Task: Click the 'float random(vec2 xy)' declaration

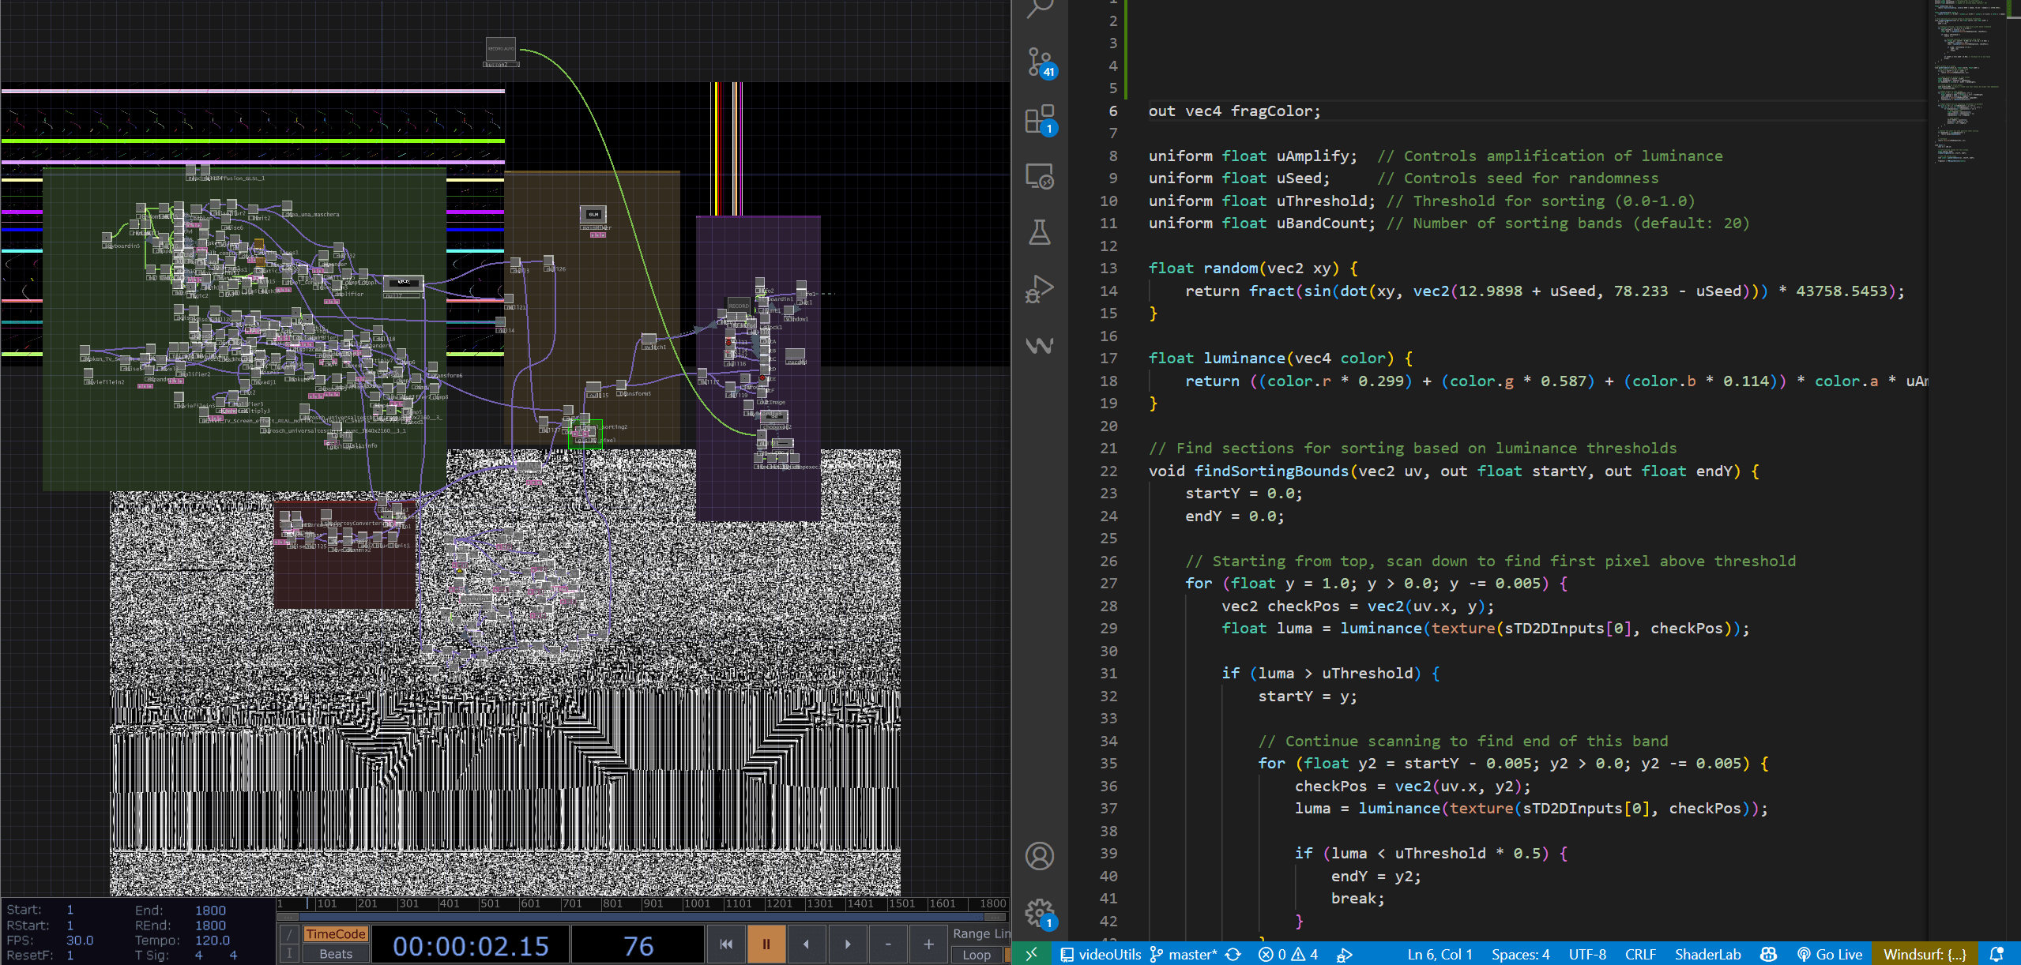Action: click(1252, 268)
